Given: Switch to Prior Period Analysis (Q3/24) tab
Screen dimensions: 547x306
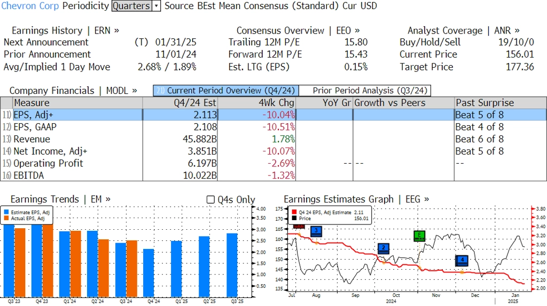Looking at the screenshot, I should point(365,91).
